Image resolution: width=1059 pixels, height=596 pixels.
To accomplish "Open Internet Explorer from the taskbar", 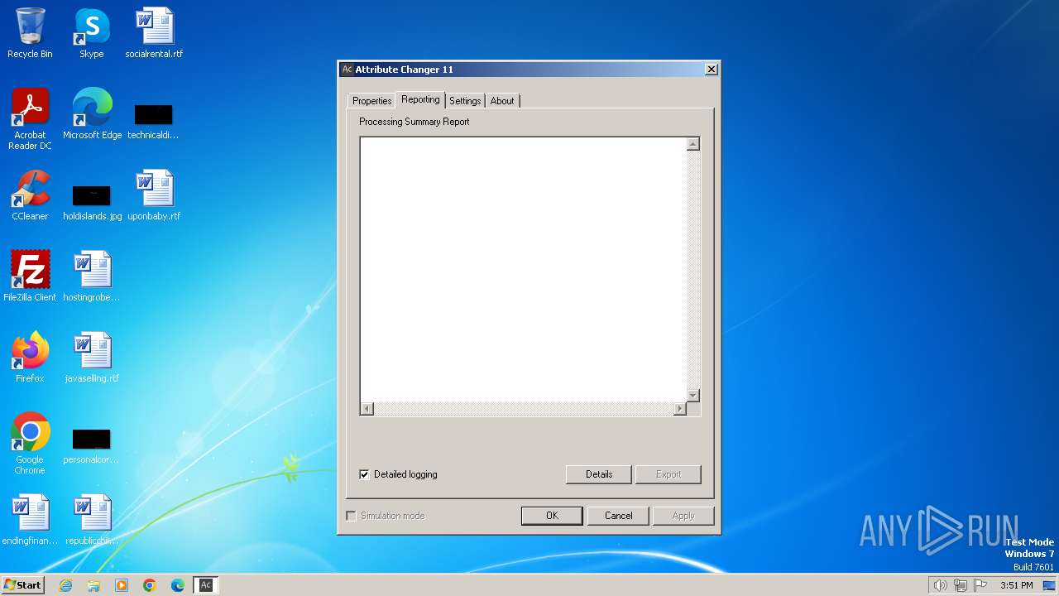I will click(x=65, y=585).
